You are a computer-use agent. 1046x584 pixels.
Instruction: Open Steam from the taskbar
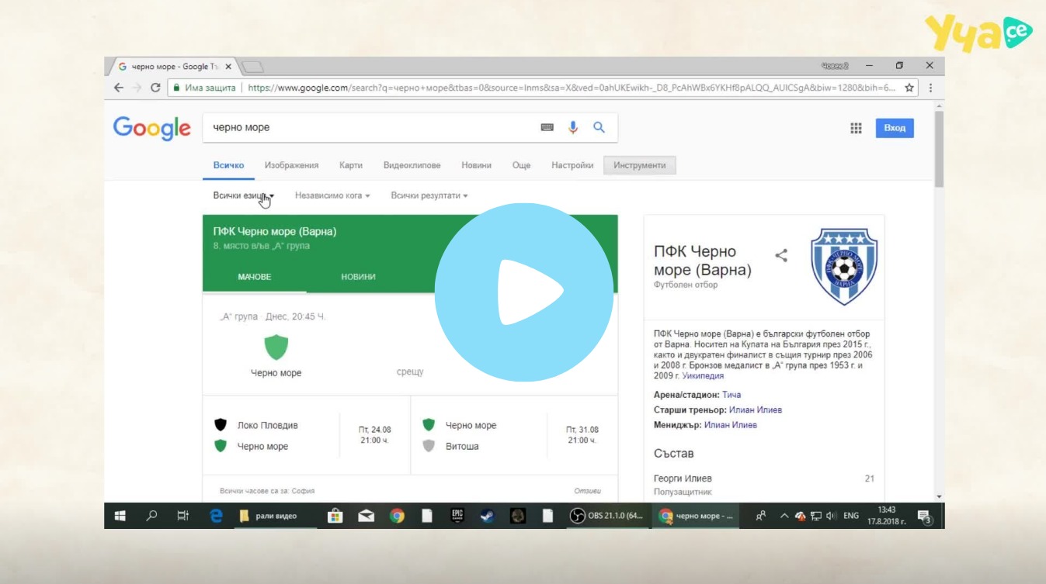pos(488,516)
